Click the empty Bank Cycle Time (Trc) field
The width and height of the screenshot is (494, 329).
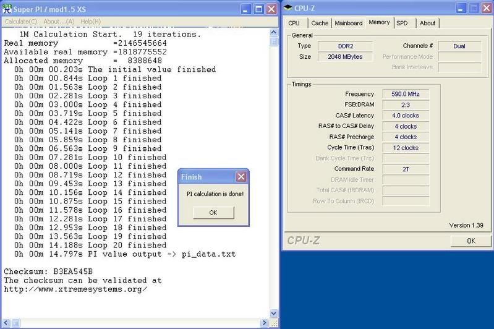click(406, 158)
